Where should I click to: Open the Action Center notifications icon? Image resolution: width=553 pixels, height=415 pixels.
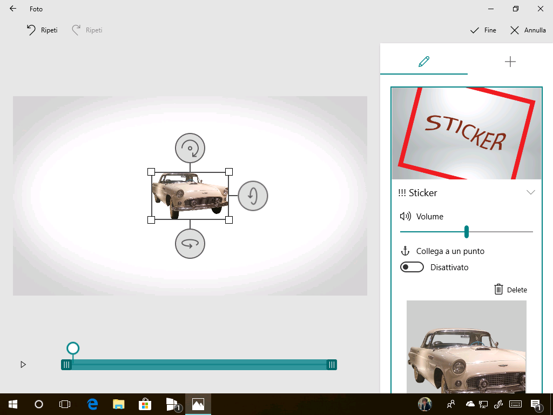click(536, 405)
